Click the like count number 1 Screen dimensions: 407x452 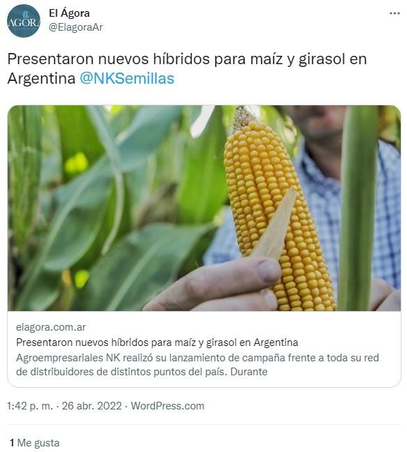click(12, 443)
